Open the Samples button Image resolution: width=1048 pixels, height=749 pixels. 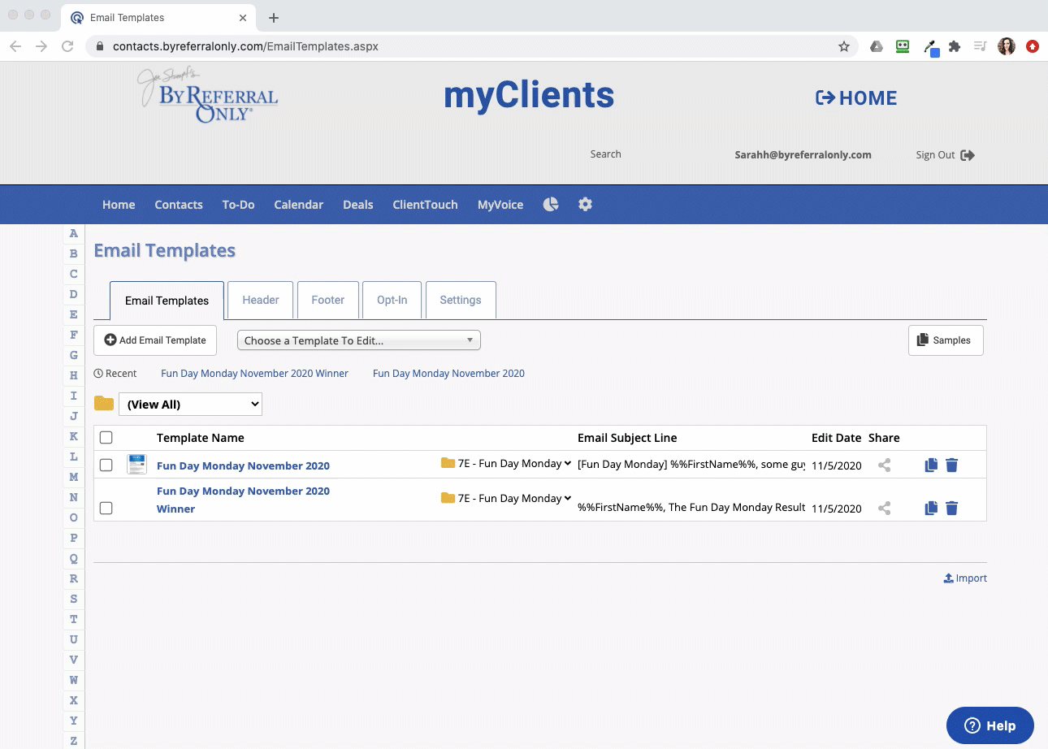point(946,340)
